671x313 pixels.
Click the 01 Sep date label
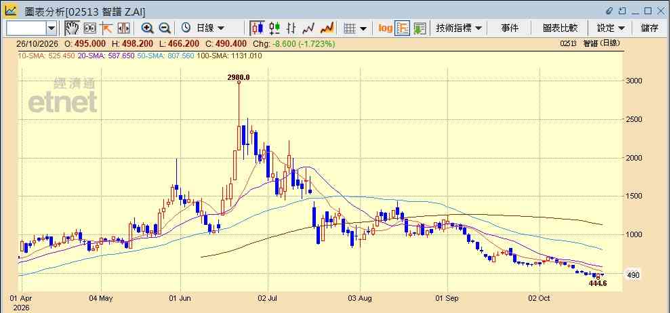click(x=448, y=299)
